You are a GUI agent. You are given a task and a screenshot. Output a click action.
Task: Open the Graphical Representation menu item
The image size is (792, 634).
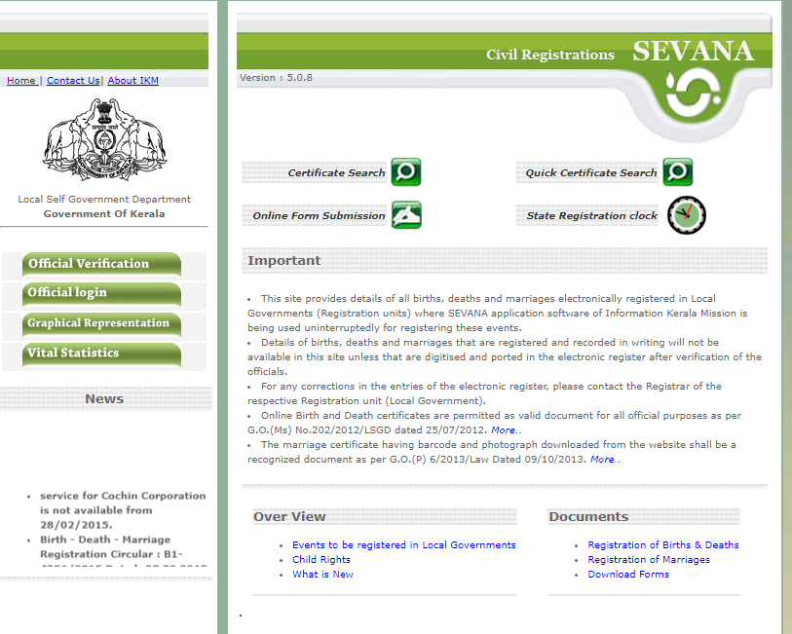pyautogui.click(x=101, y=324)
